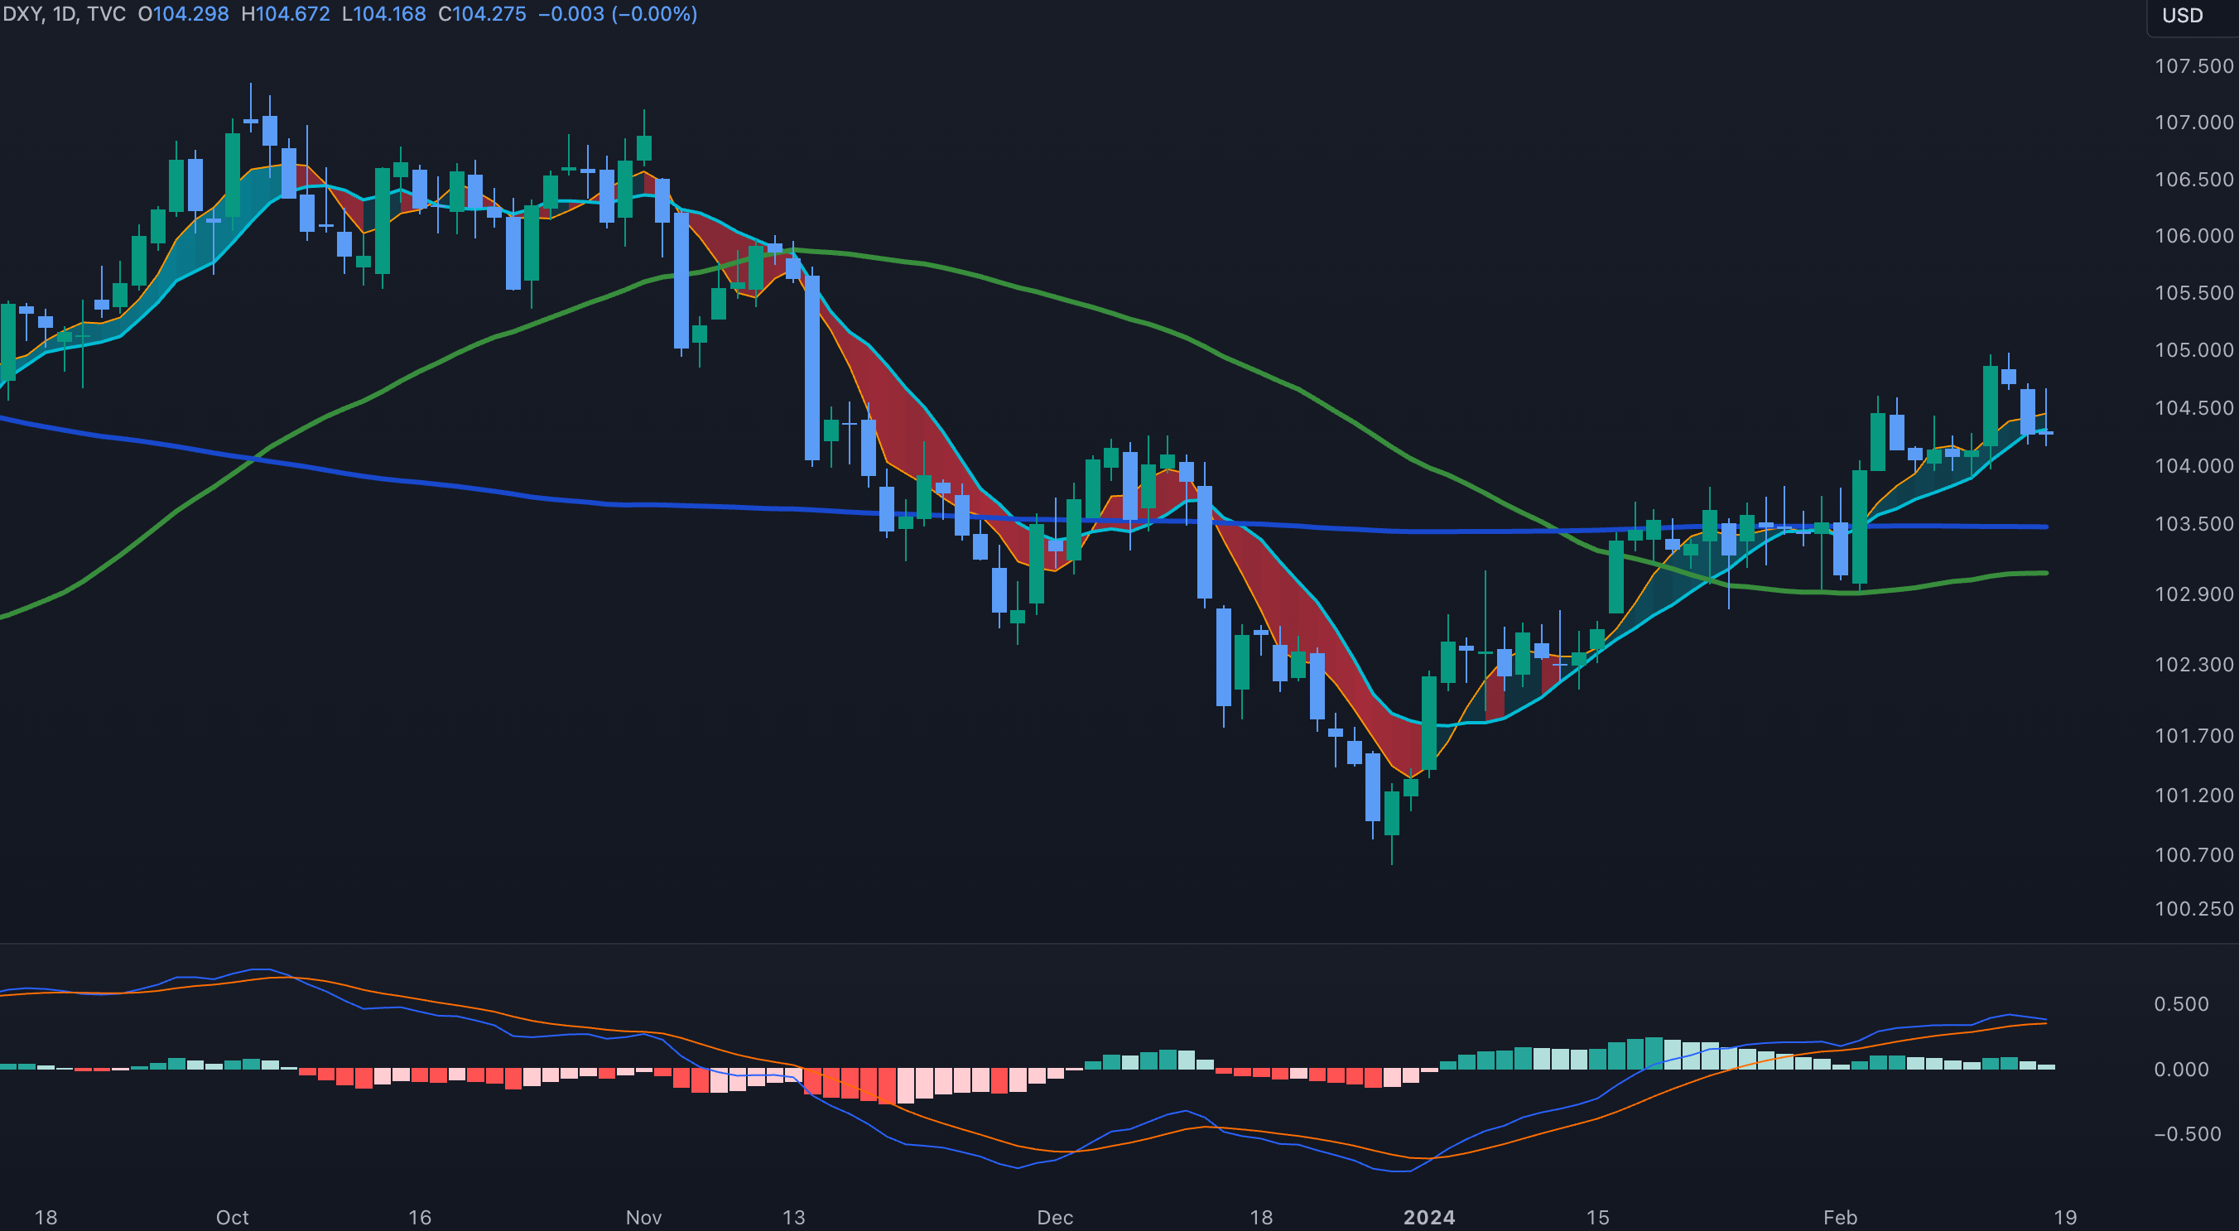Image resolution: width=2239 pixels, height=1231 pixels.
Task: Click the Feb label on time axis
Action: coord(1840,1217)
